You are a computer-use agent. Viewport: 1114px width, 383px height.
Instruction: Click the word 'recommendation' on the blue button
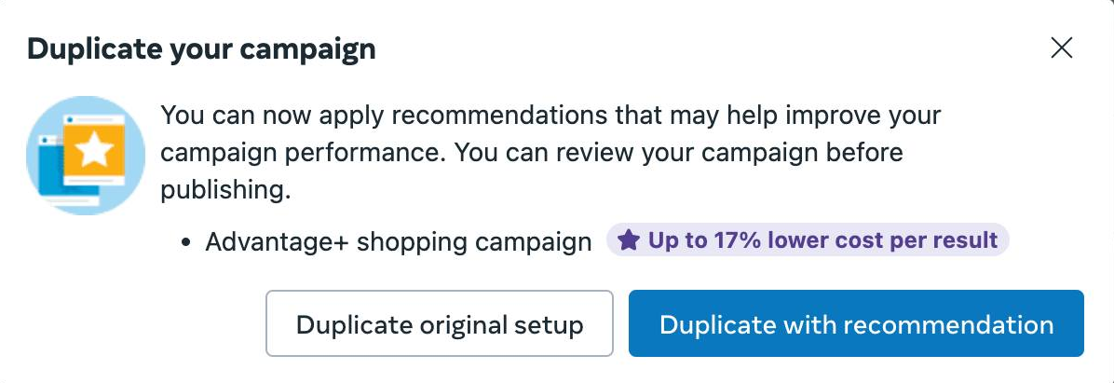pos(949,324)
